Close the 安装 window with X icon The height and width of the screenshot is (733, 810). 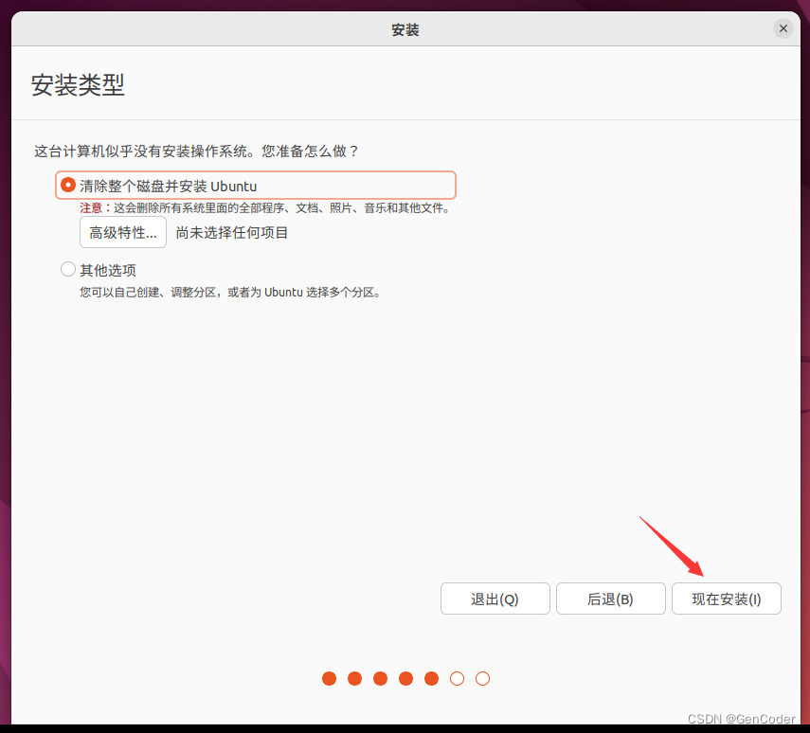coord(783,28)
